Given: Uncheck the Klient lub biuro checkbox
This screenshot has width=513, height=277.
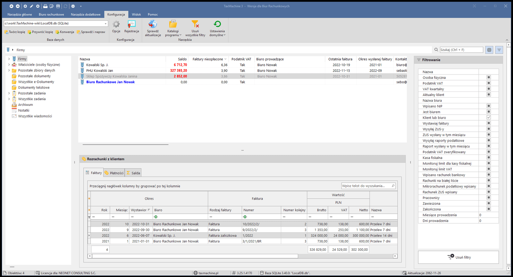Looking at the screenshot, I should [489, 117].
